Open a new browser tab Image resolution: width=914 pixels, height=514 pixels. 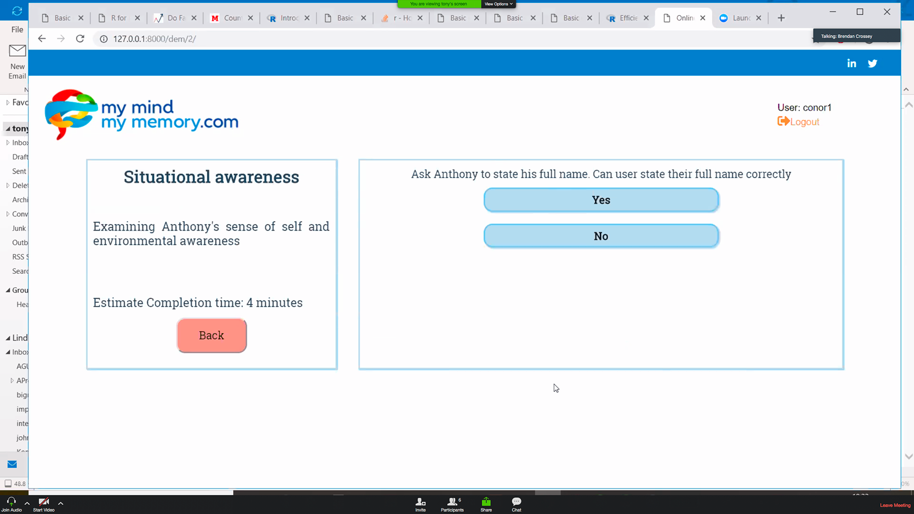[x=781, y=18]
